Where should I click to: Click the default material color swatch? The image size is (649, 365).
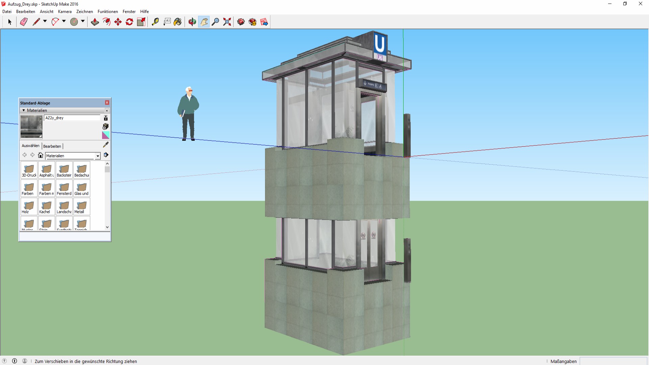pos(106,135)
